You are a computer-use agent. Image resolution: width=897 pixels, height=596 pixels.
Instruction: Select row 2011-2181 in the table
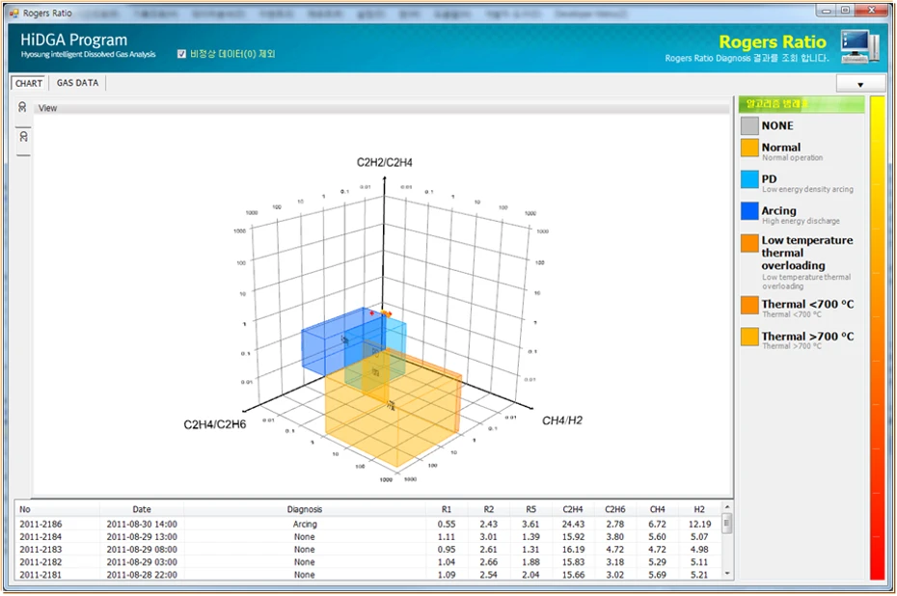368,574
